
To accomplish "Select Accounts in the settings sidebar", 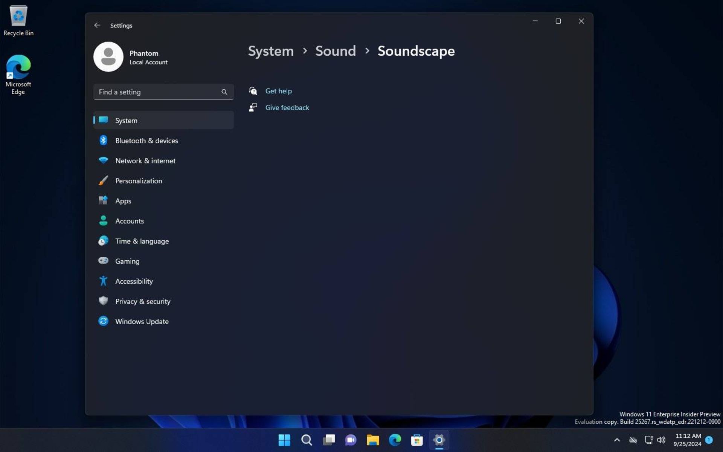I will (129, 221).
